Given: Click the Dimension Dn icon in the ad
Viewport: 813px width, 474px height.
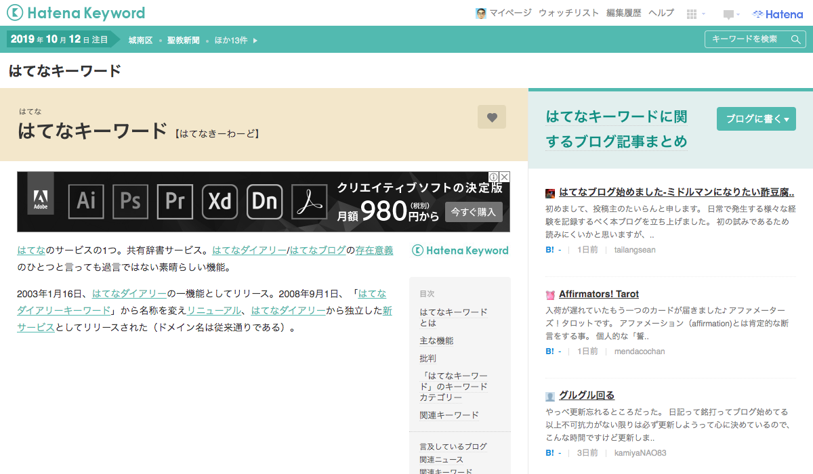Looking at the screenshot, I should (x=264, y=201).
